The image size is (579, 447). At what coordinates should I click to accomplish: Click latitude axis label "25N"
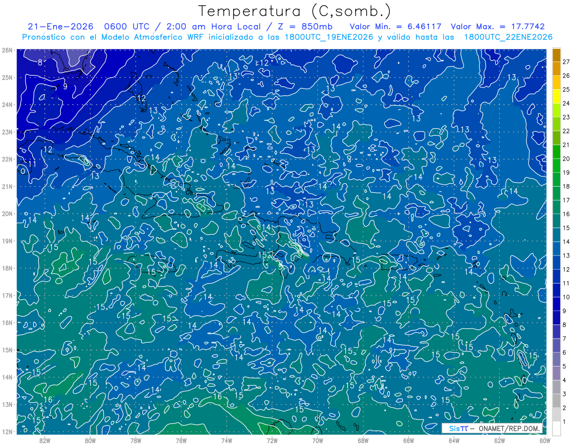(7, 77)
